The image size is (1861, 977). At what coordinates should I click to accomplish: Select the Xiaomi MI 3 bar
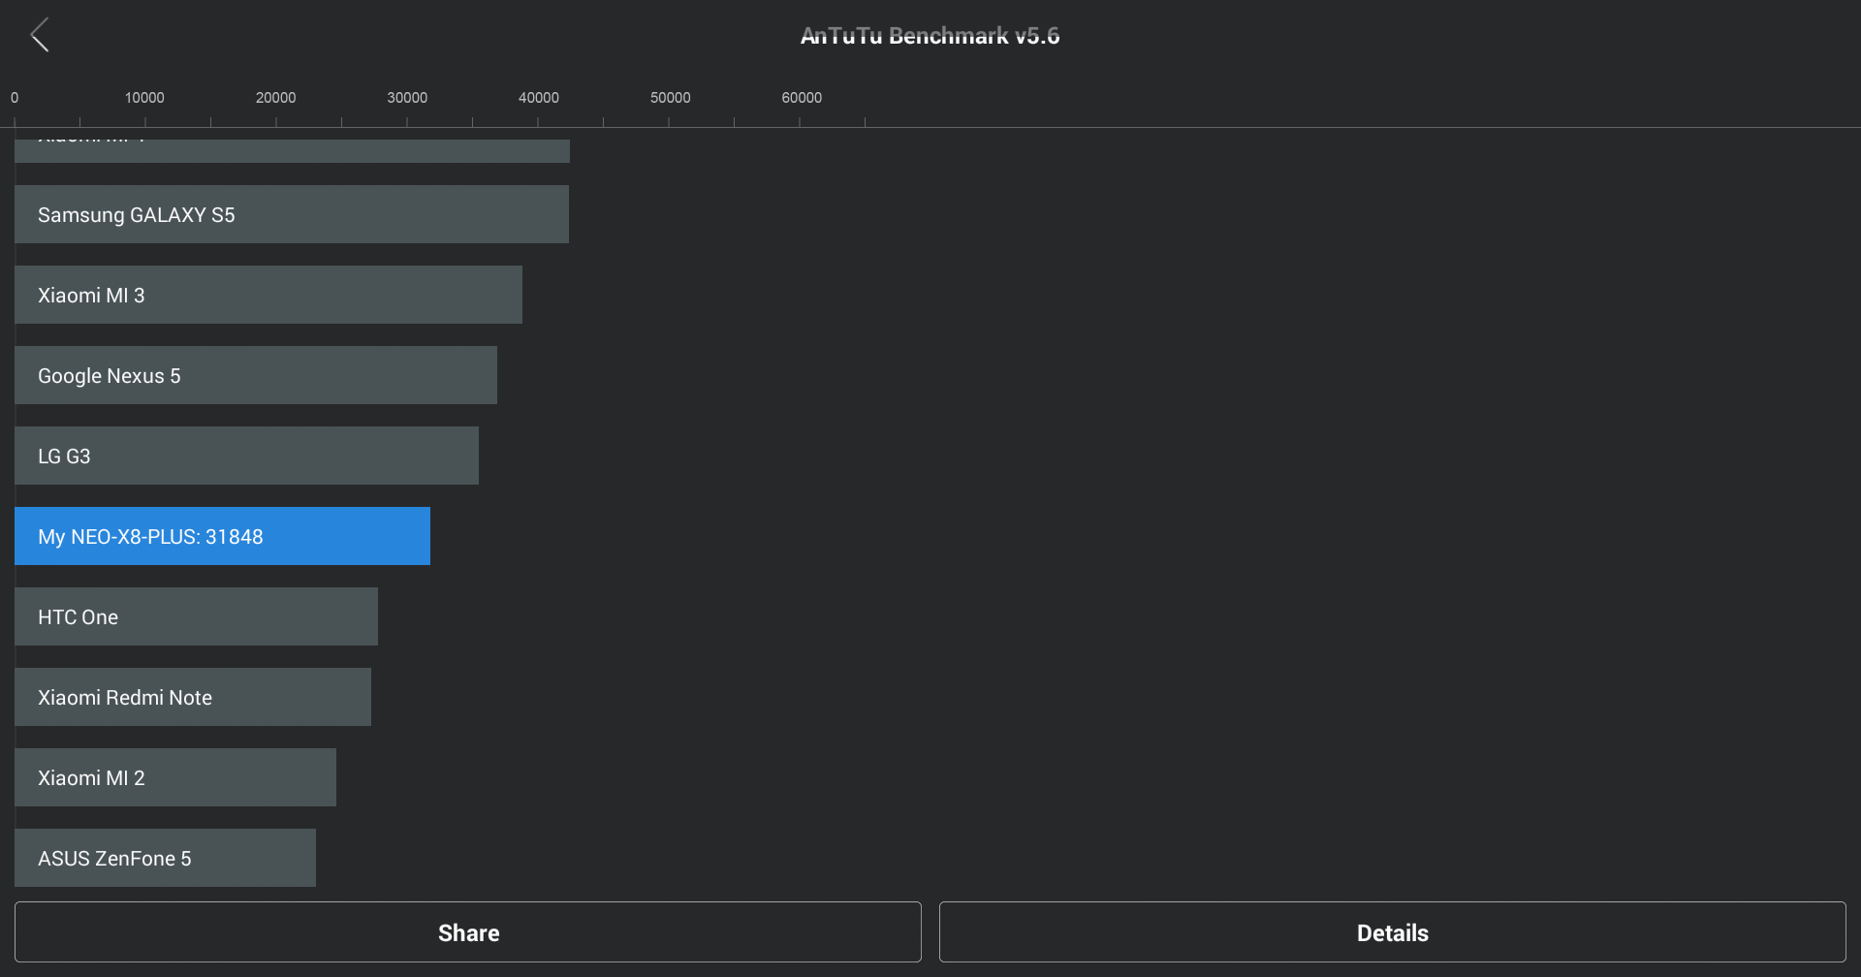[268, 295]
